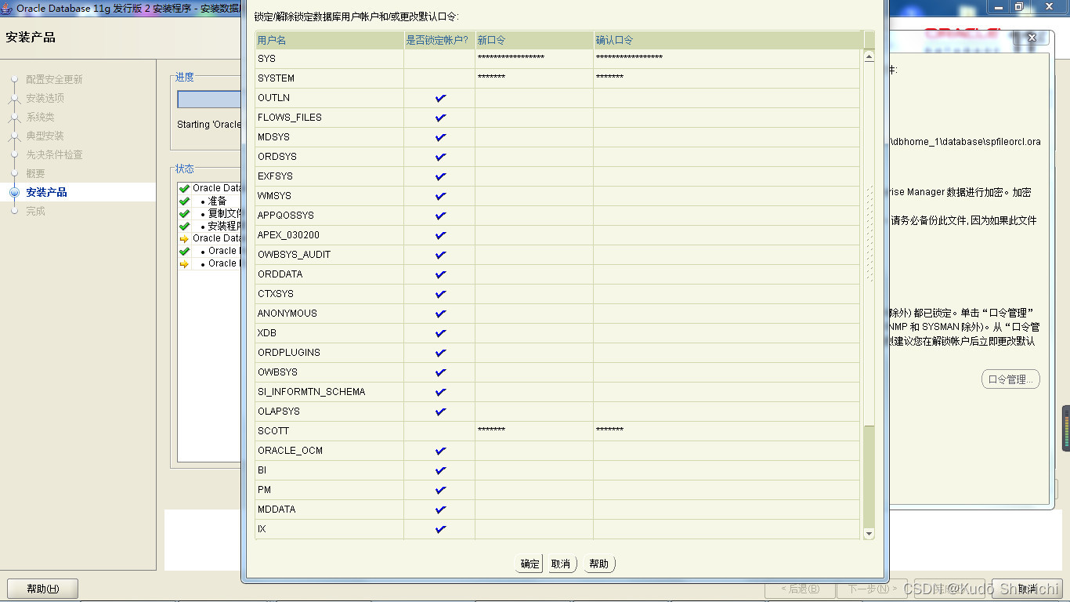Toggle lock checkmark for SI_INFORMTN_SCHEMA account

[x=440, y=392]
